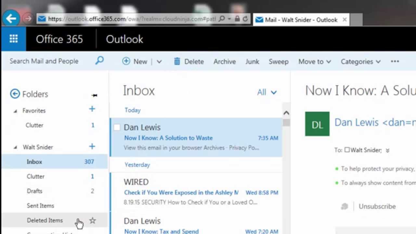The height and width of the screenshot is (234, 416).
Task: Go back with the browser back arrow
Action: click(11, 19)
